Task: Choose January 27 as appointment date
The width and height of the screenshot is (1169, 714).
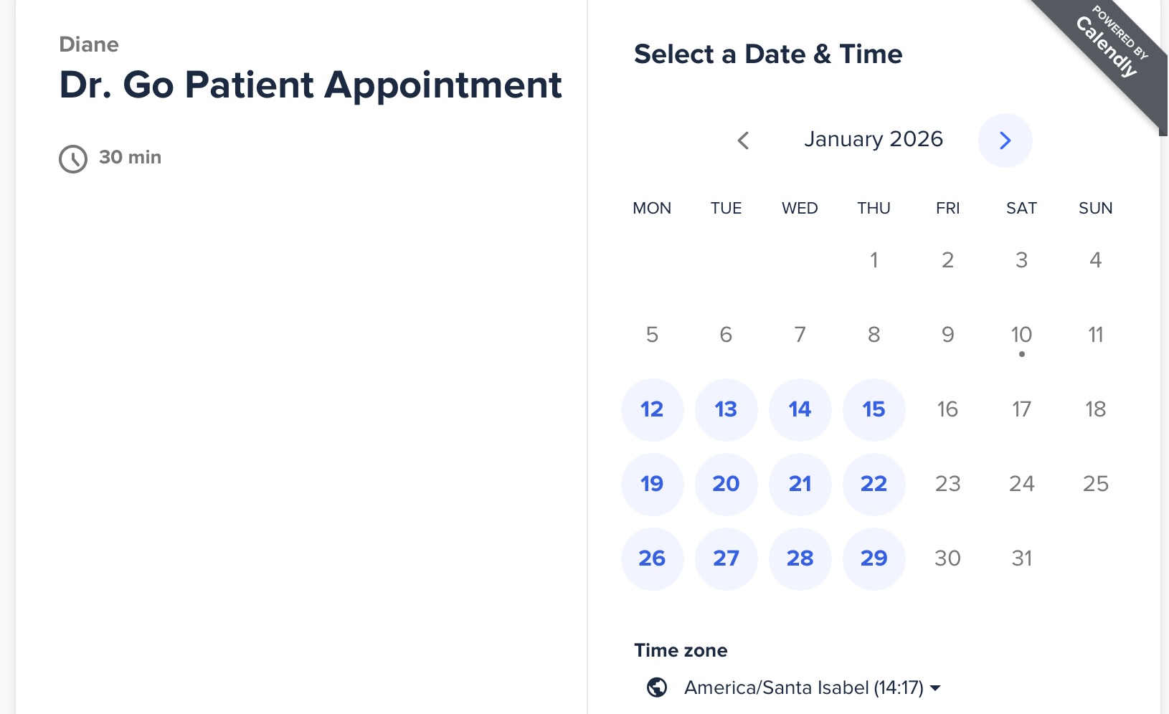Action: (726, 558)
